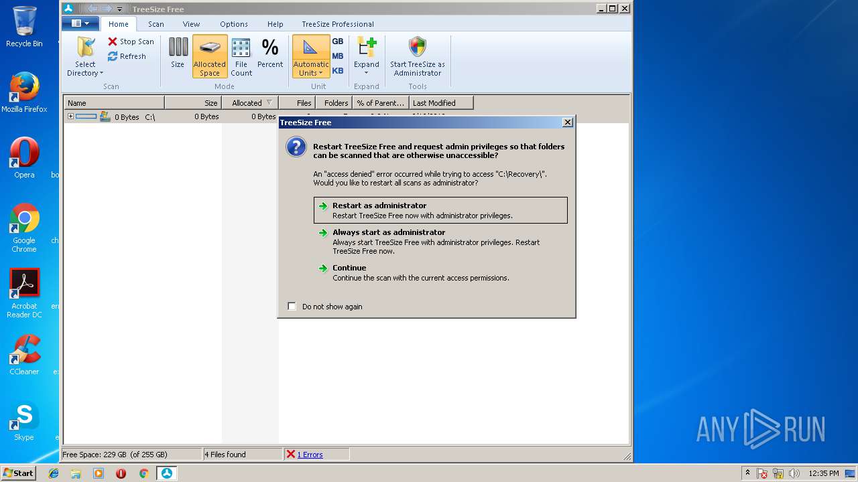
Task: Sort by Name column header
Action: [114, 103]
